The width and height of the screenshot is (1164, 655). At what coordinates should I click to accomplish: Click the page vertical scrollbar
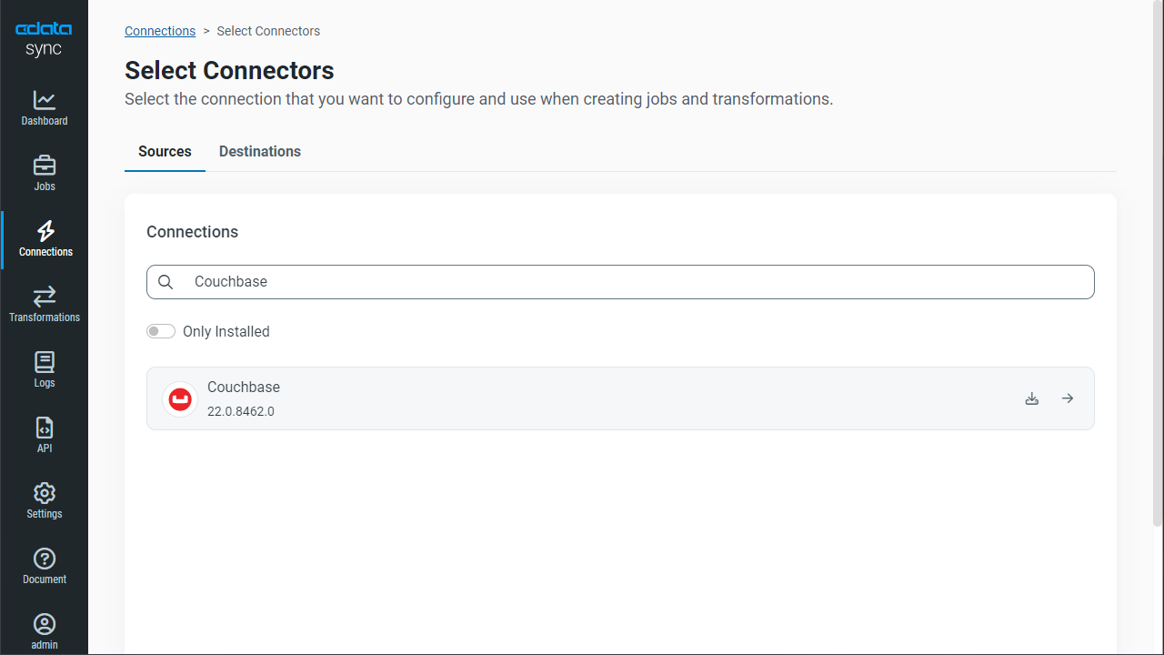[1158, 264]
